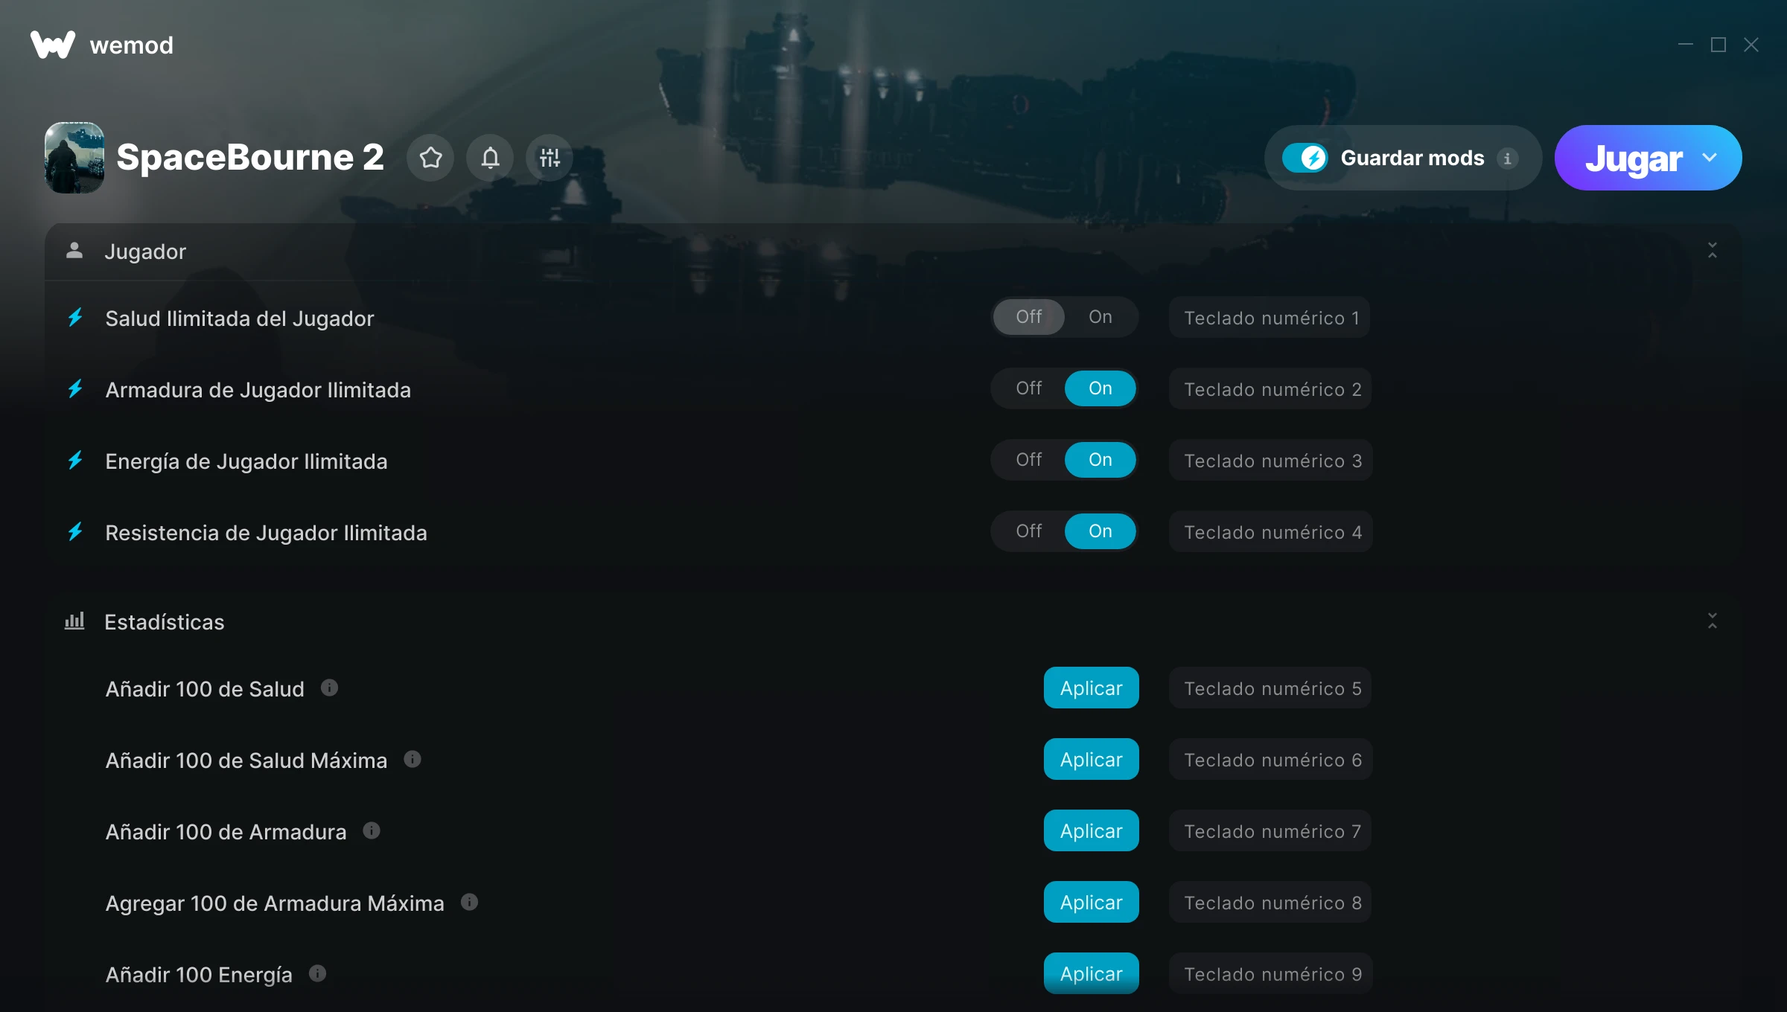
Task: Click the WeMod logo icon
Action: 52,45
